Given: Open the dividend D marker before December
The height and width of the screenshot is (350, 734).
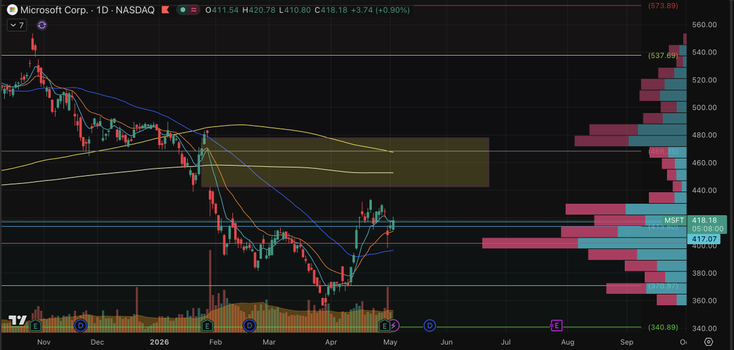Looking at the screenshot, I should [x=81, y=325].
